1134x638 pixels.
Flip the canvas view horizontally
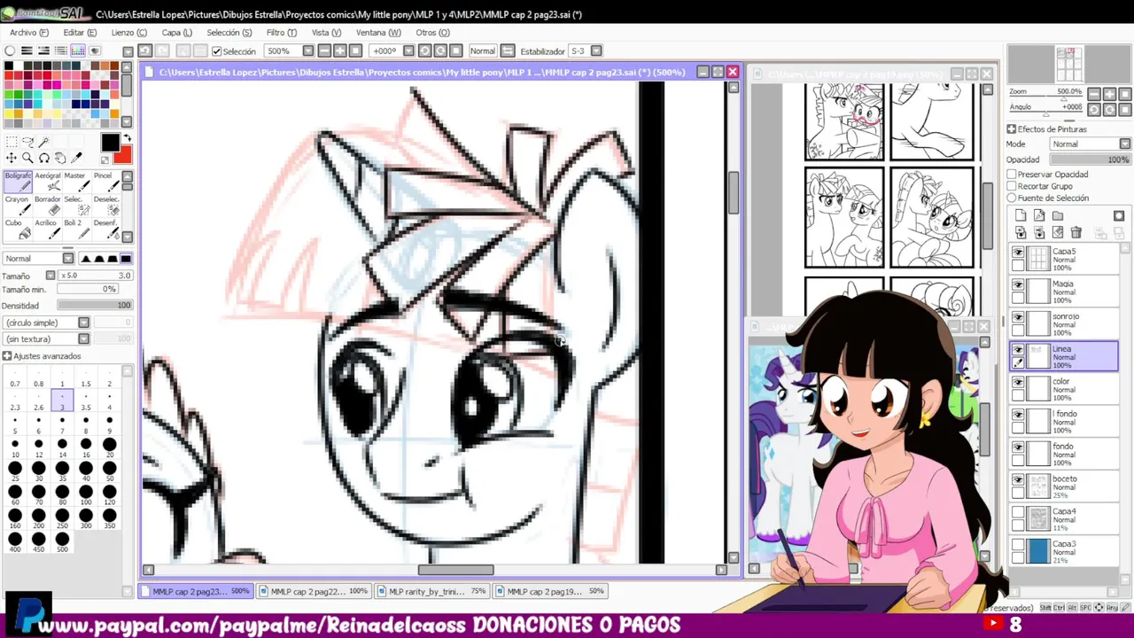tap(508, 51)
